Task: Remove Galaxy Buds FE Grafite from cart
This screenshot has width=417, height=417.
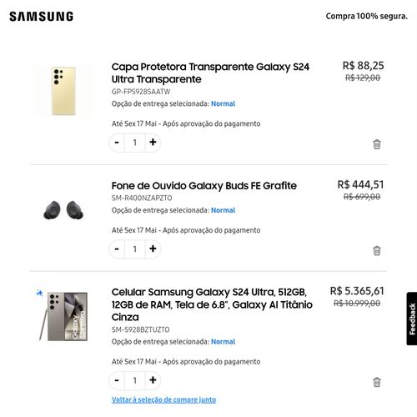Action: (377, 250)
